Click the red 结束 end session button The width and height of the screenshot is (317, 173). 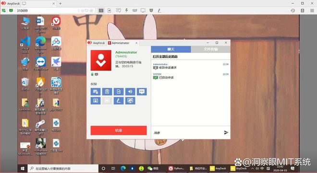click(x=119, y=130)
